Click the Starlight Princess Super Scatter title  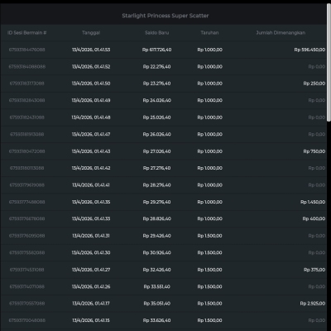pyautogui.click(x=165, y=16)
